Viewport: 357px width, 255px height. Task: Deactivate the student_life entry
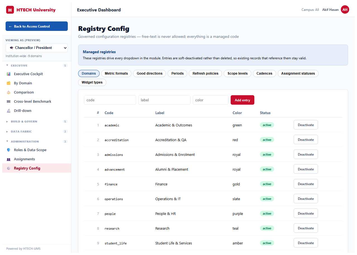[x=306, y=243]
